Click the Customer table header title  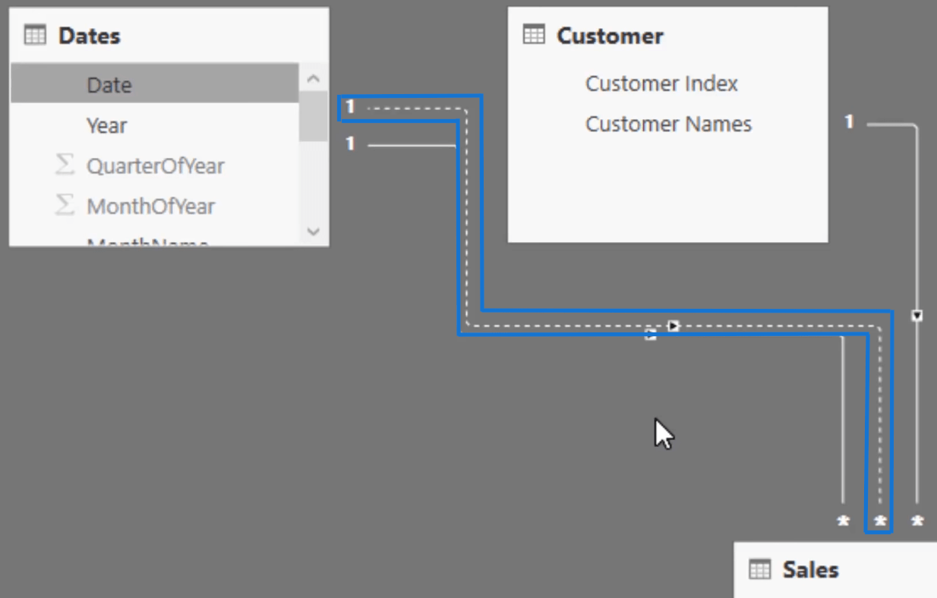tap(610, 36)
